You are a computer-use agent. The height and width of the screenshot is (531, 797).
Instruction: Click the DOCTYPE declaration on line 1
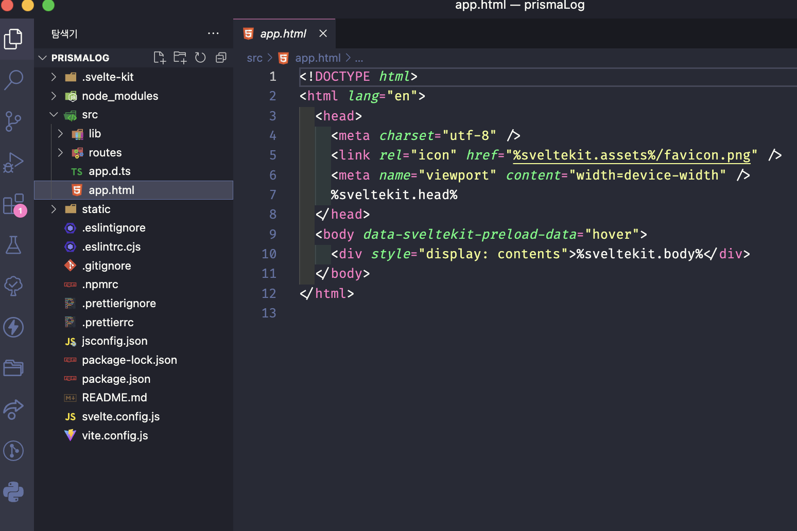tap(358, 77)
